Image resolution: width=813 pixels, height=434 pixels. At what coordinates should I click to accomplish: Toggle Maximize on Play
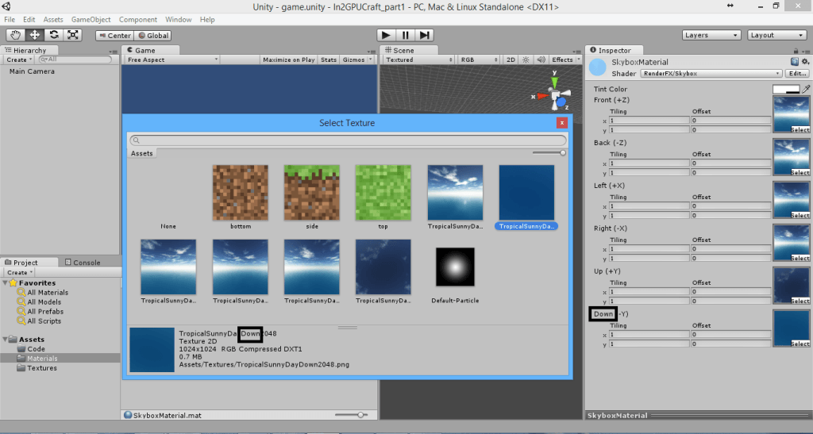tap(288, 60)
